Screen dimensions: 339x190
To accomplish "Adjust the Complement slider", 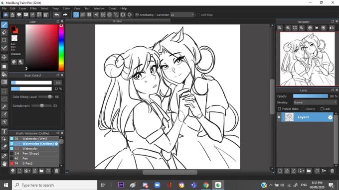I will pos(42,105).
